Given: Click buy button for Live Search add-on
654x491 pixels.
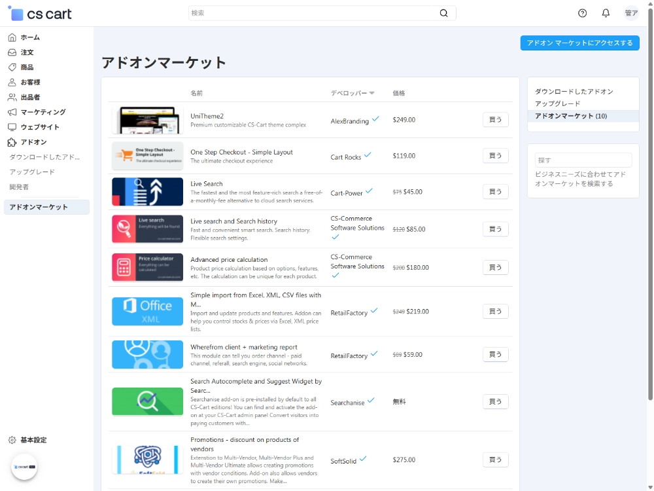Looking at the screenshot, I should 495,192.
